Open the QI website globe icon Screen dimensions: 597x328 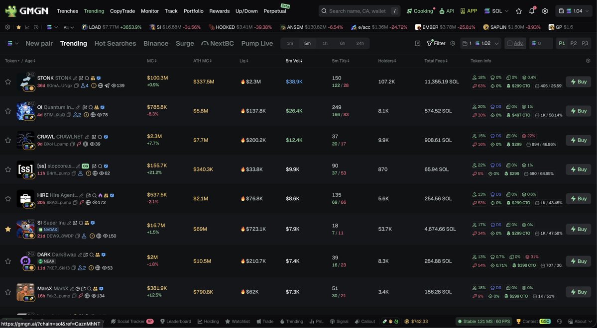(93, 115)
